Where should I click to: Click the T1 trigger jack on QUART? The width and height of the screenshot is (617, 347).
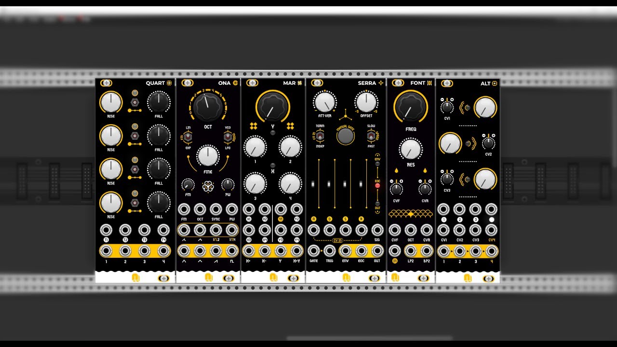(106, 230)
